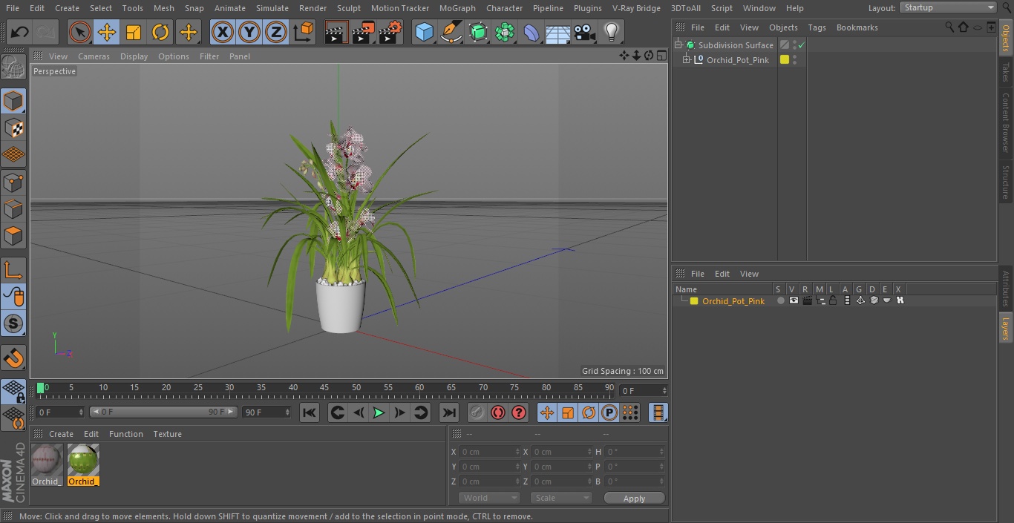Open the Camera object icon
The image size is (1014, 523).
click(x=585, y=32)
